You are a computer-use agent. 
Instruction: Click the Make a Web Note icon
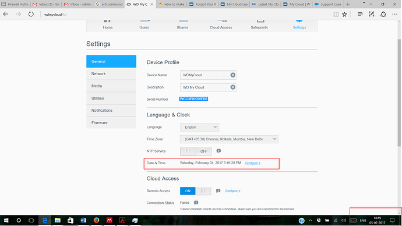click(372, 15)
